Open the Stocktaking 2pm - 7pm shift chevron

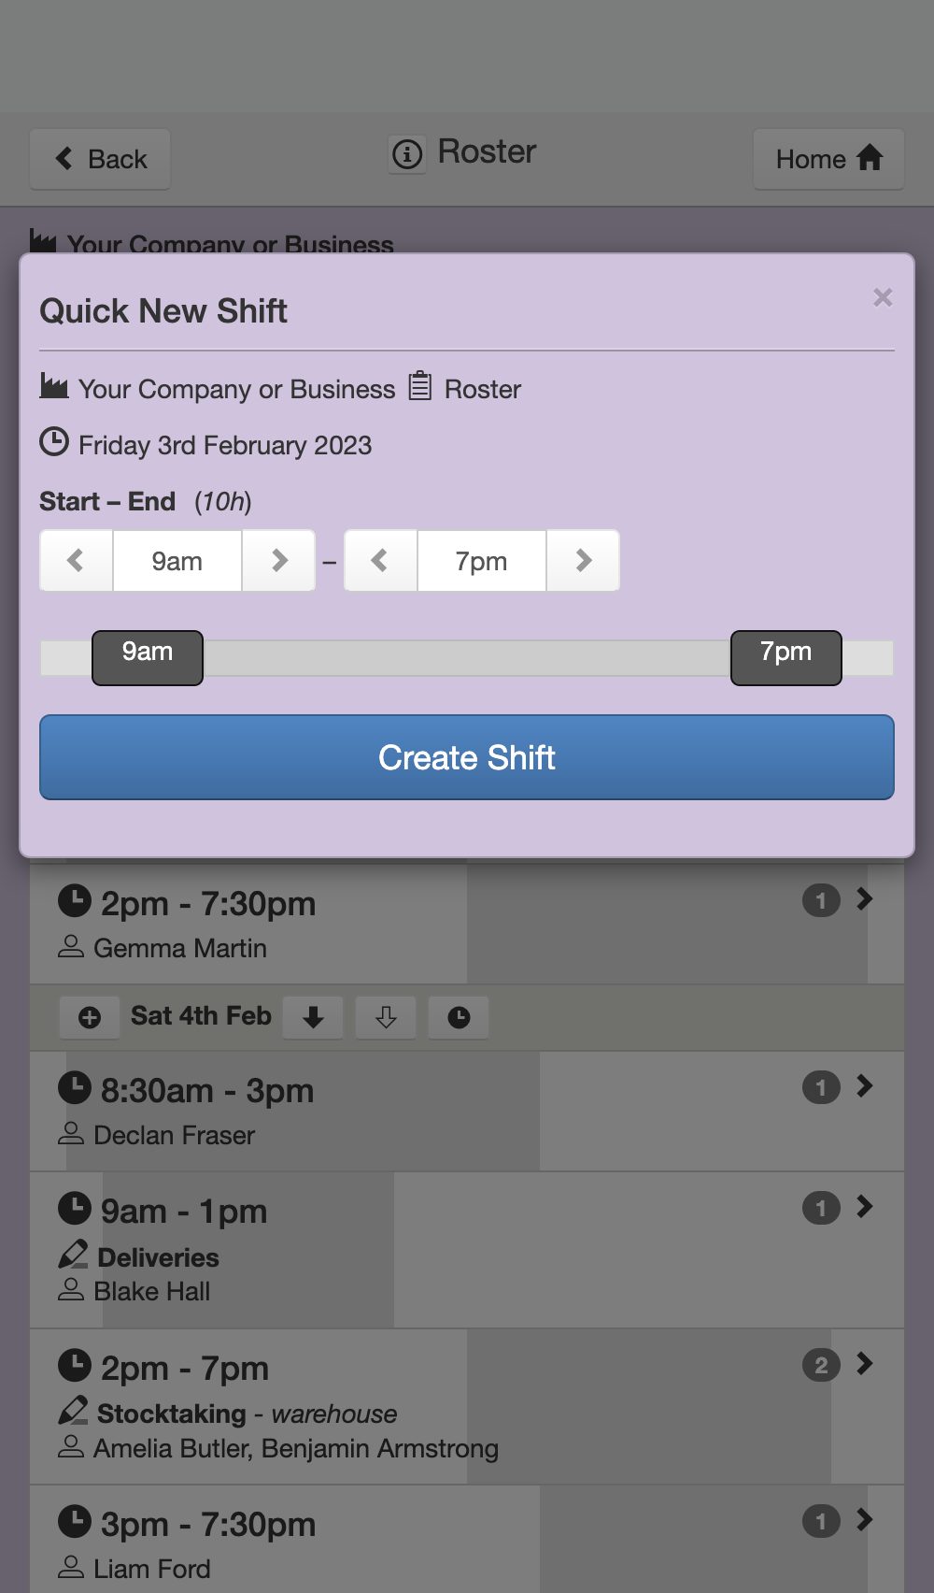click(865, 1364)
